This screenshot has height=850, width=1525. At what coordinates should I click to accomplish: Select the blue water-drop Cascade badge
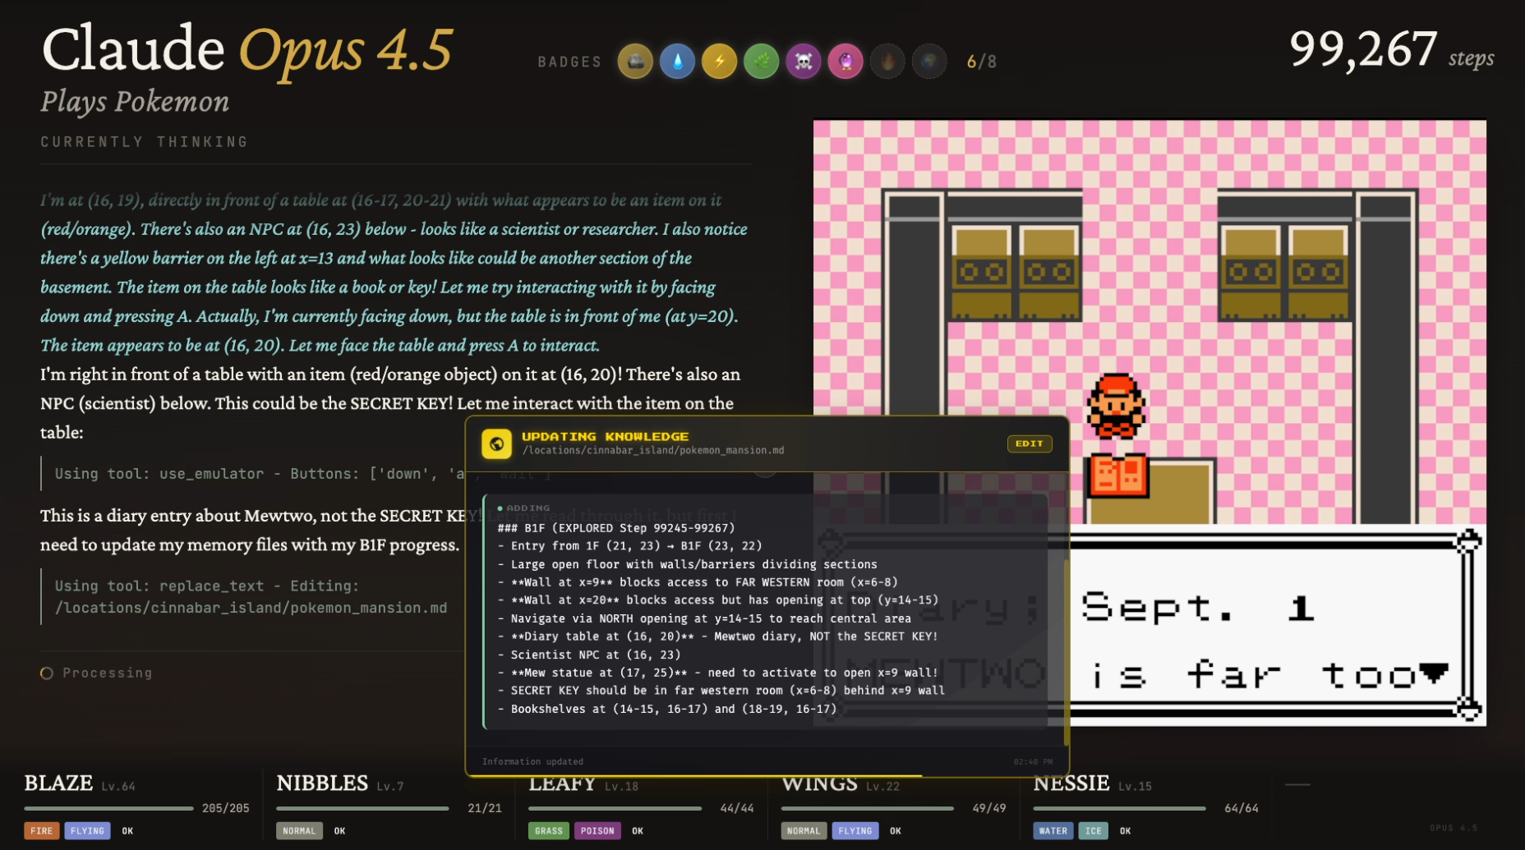677,62
